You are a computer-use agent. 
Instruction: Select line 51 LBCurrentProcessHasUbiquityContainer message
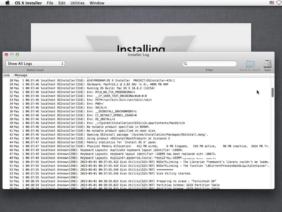click(x=136, y=166)
